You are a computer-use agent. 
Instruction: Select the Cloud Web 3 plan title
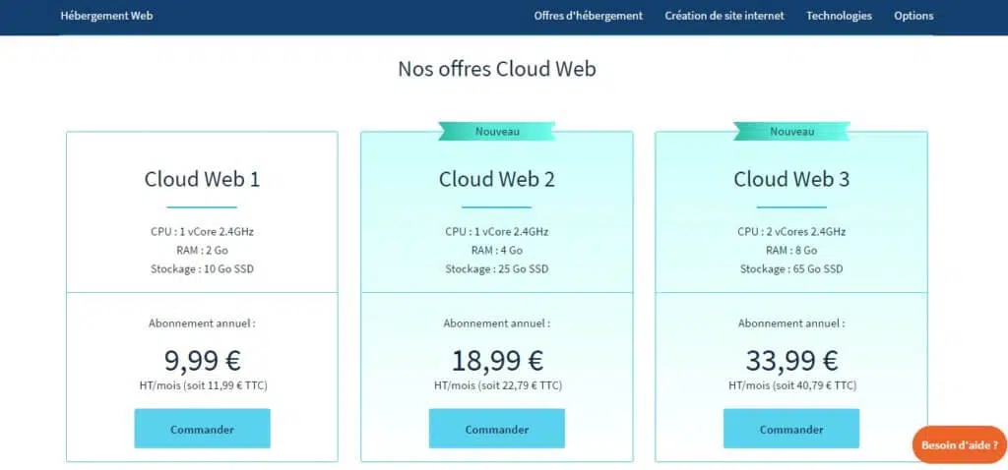tap(790, 179)
